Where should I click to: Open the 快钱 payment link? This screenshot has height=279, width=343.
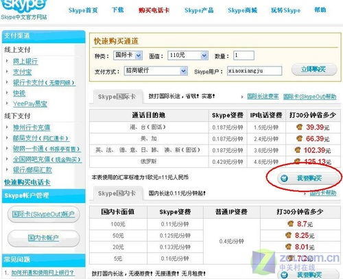point(19,93)
